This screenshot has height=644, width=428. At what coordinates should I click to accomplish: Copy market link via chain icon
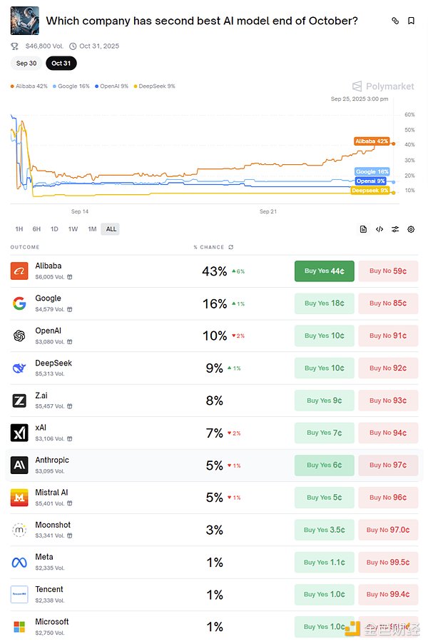pos(394,21)
